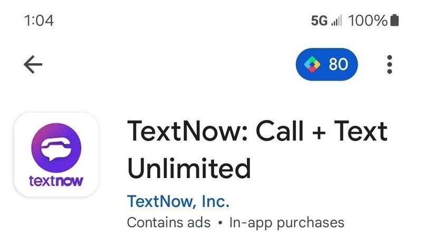Open the TextNow, Inc. developer page
The height and width of the screenshot is (237, 422).
[178, 201]
